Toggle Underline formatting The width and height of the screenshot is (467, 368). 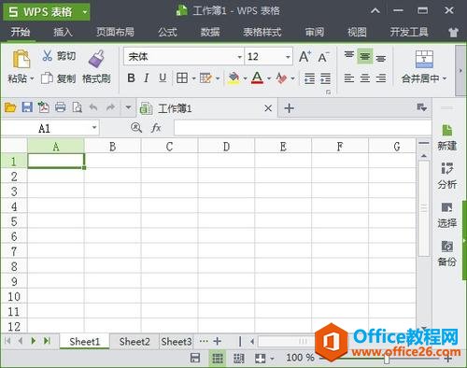163,78
